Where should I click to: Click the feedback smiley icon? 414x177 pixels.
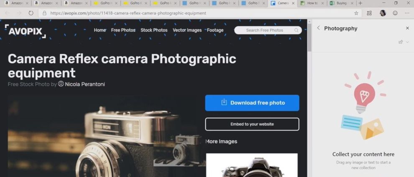click(x=395, y=13)
